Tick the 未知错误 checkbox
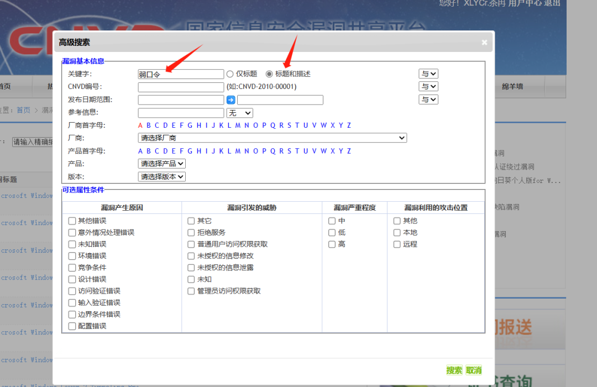The width and height of the screenshot is (597, 387). pos(72,244)
